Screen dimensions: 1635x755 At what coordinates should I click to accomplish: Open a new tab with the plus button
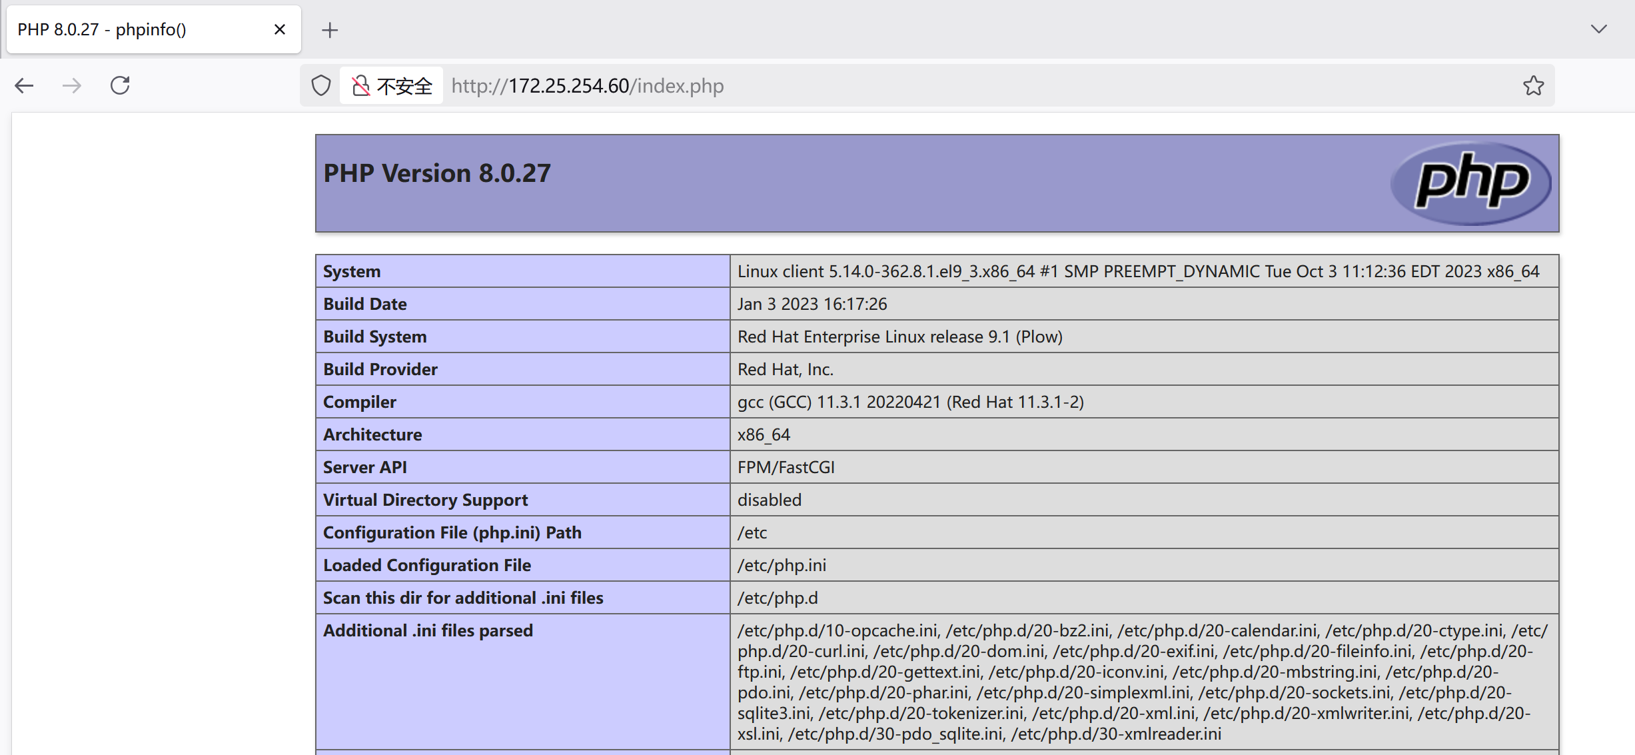click(x=330, y=30)
